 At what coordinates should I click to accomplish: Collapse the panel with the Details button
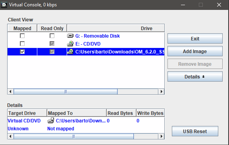(x=195, y=76)
